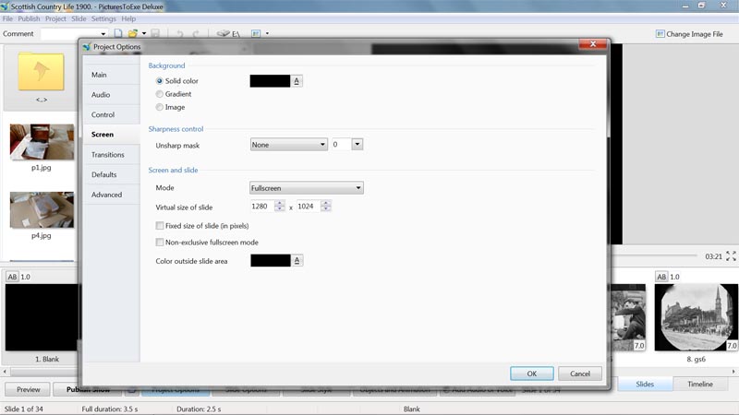Select the Gradient background radio button
739x415 pixels.
[160, 94]
